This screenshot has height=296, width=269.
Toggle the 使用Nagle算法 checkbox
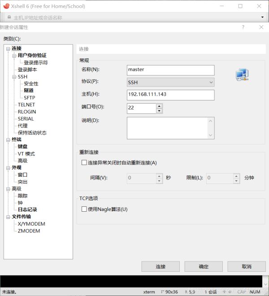tap(84, 209)
